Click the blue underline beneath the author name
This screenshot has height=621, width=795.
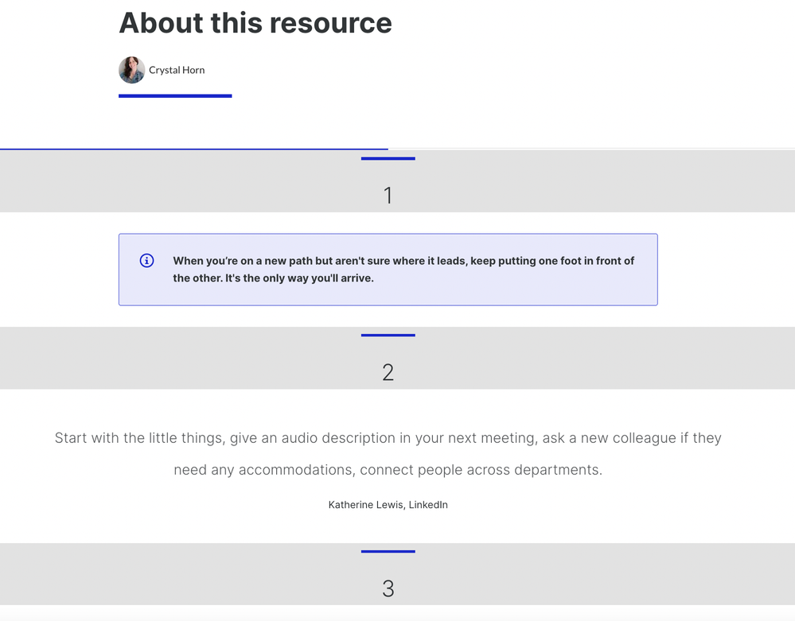tap(175, 96)
